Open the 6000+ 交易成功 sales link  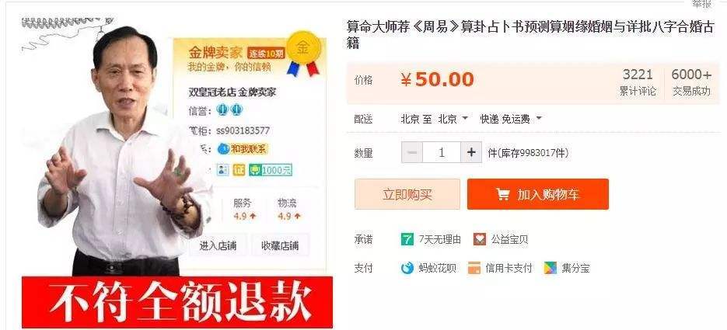[x=691, y=82]
